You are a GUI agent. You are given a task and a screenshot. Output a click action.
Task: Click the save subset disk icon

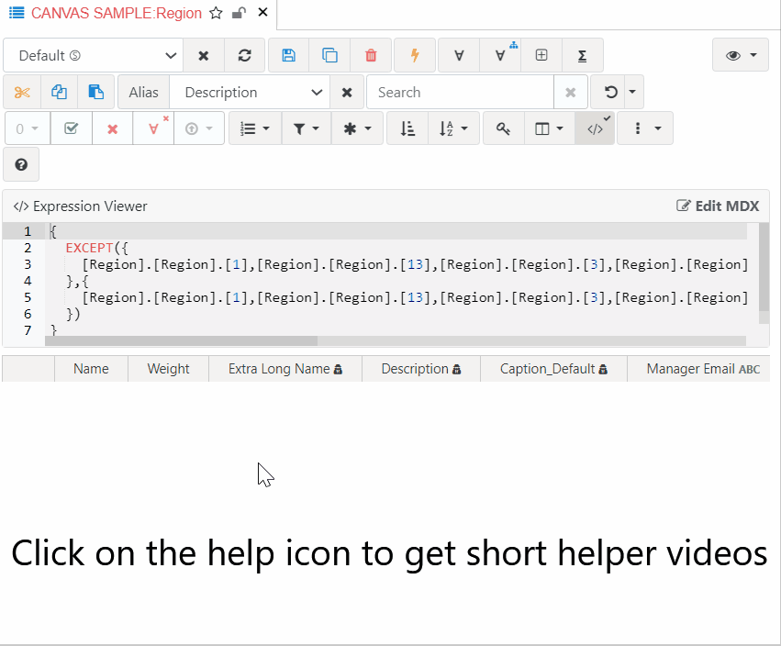[288, 55]
